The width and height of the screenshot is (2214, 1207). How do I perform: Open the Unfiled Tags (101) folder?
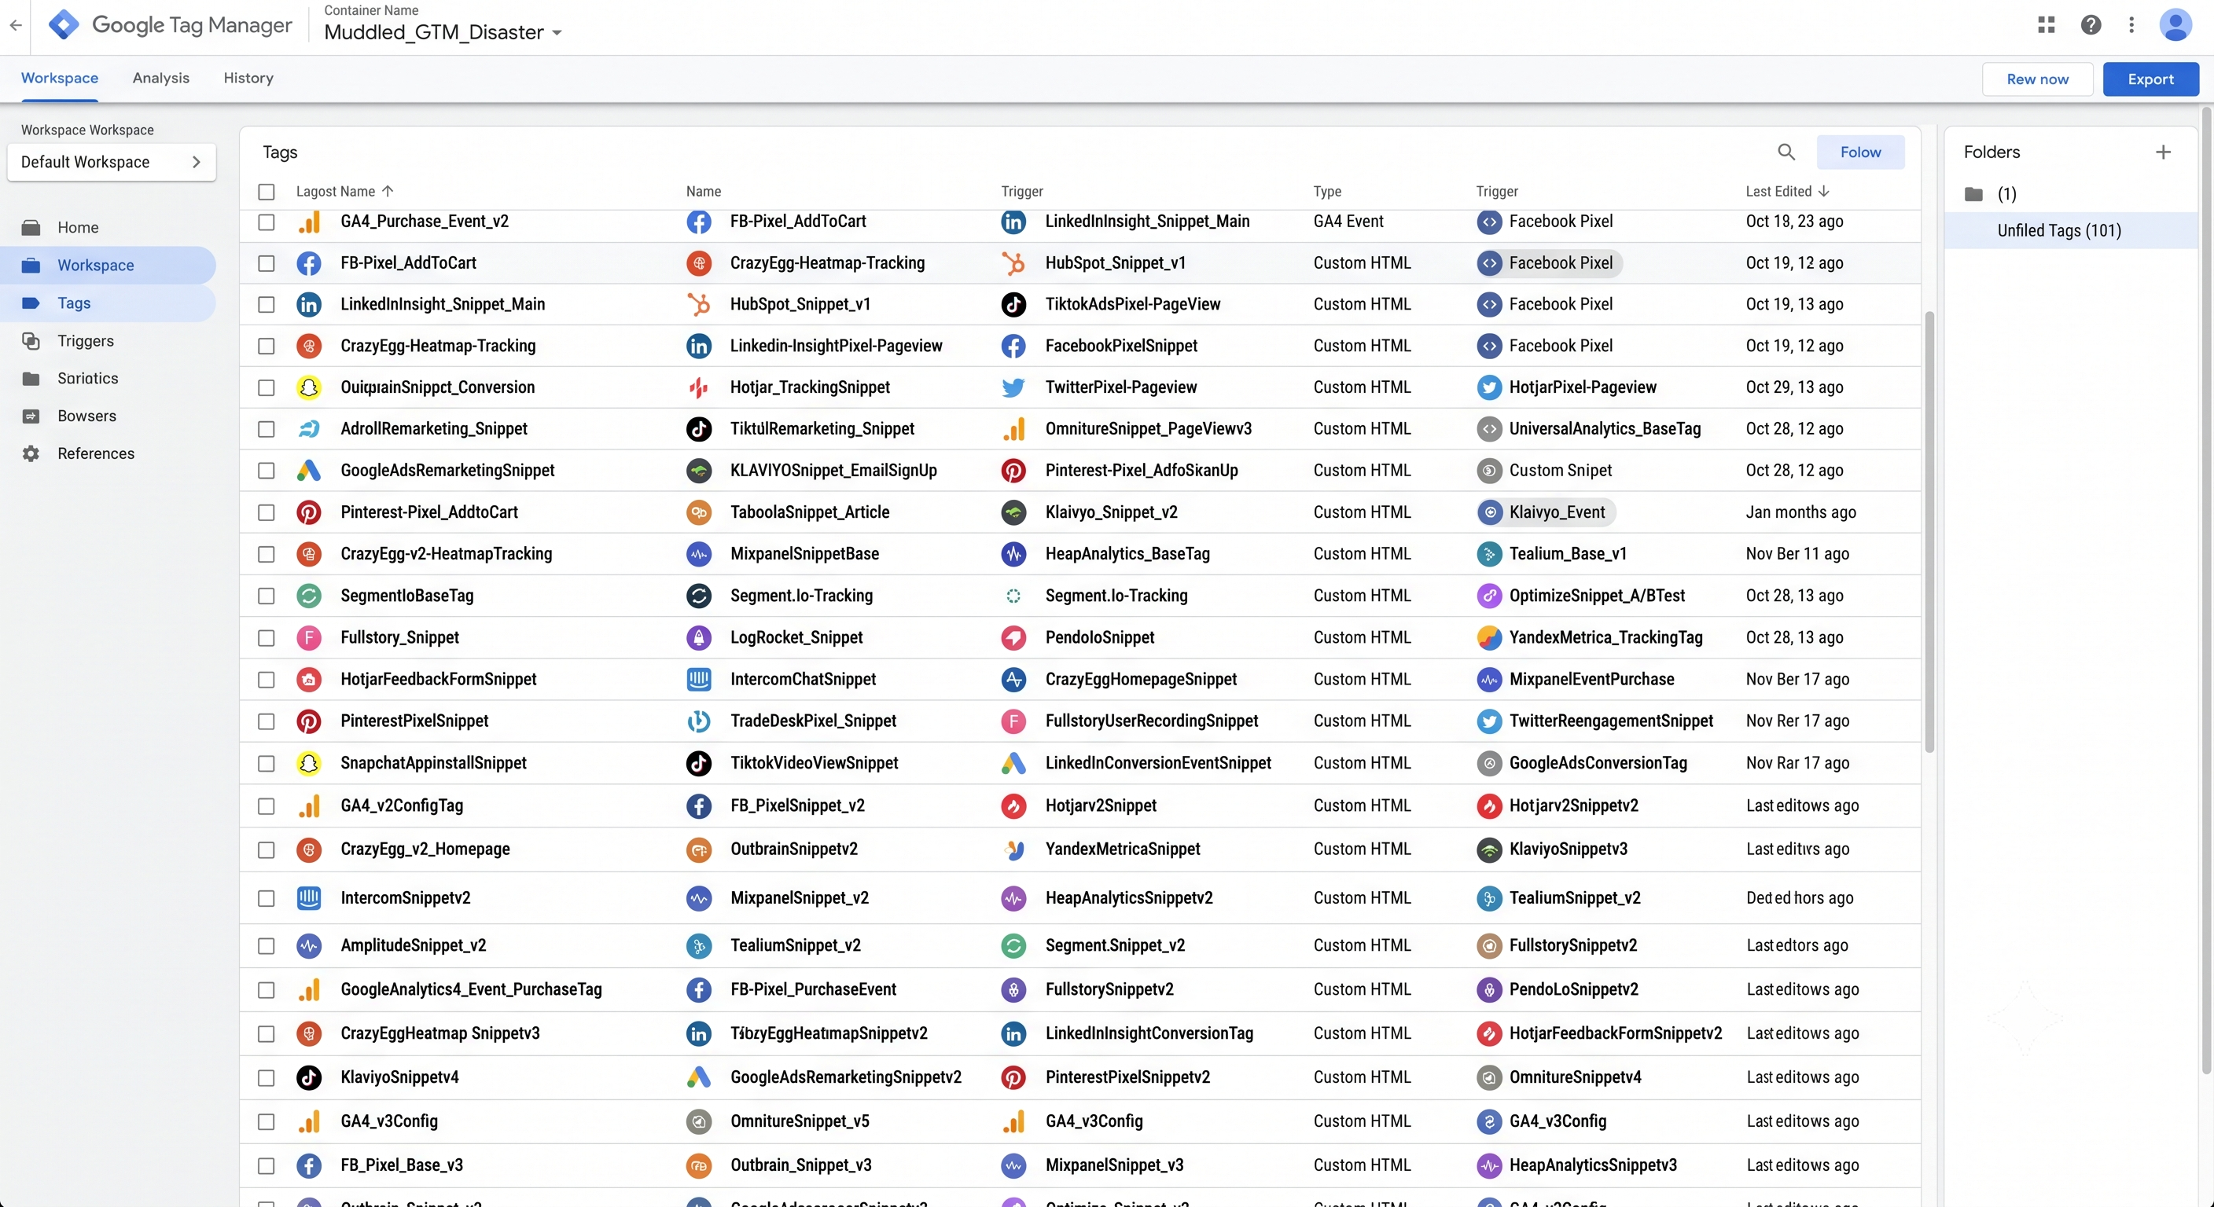pyautogui.click(x=2069, y=230)
